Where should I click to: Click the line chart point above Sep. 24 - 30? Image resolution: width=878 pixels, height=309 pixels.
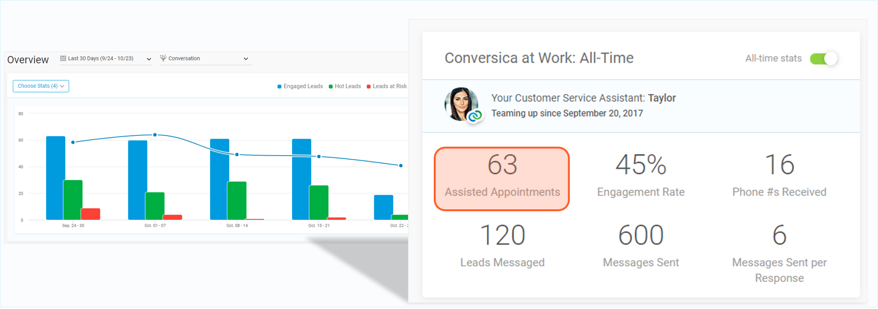(73, 142)
